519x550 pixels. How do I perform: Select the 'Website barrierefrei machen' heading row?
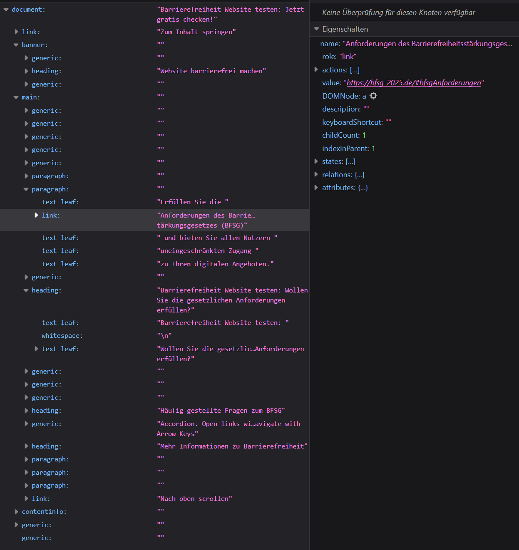point(154,71)
